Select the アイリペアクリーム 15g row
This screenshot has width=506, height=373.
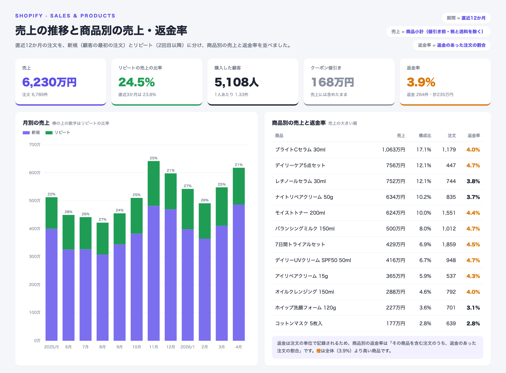click(378, 276)
